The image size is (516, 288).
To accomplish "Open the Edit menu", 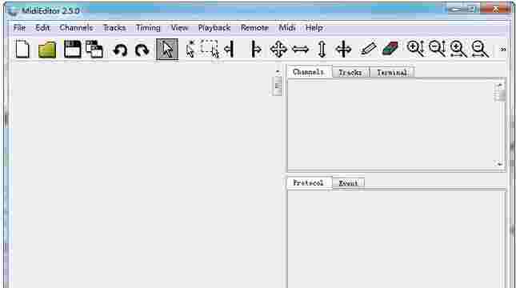I will (x=42, y=28).
